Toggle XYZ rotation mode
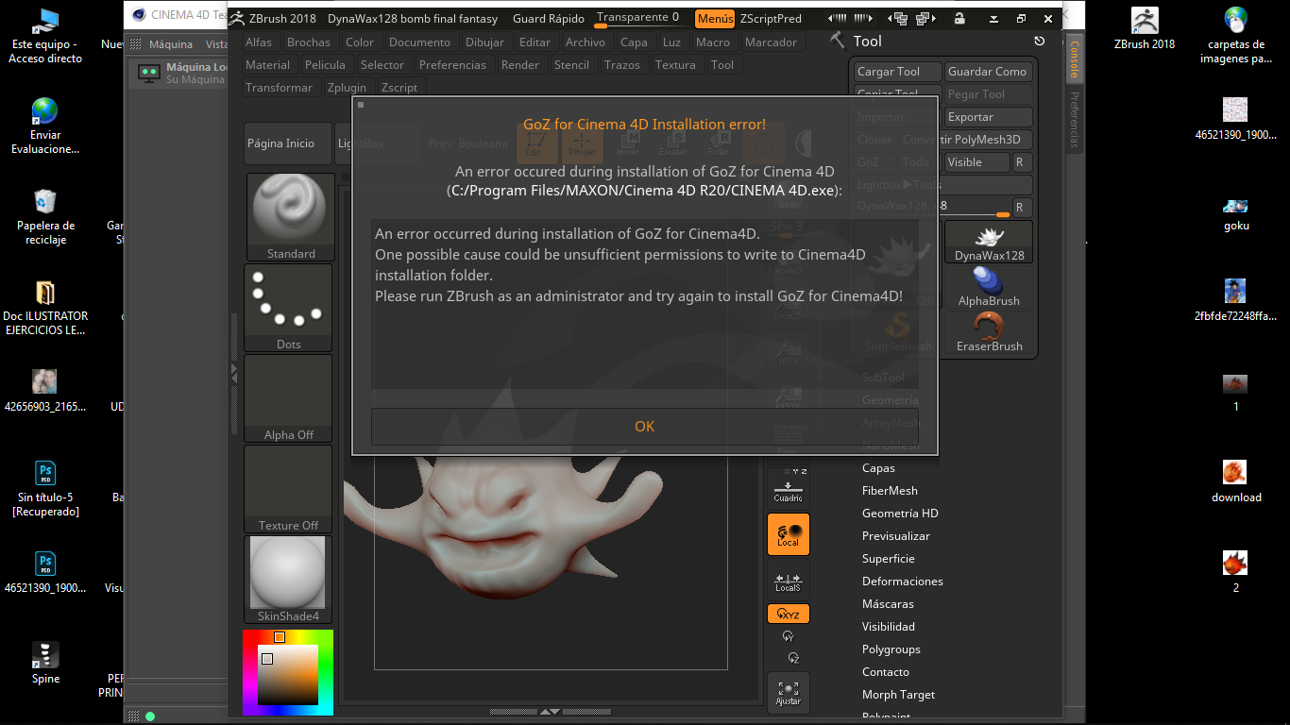This screenshot has height=725, width=1290. [x=789, y=614]
